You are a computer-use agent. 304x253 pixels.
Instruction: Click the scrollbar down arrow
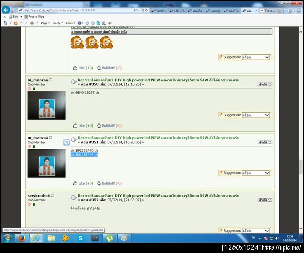[x=300, y=229]
